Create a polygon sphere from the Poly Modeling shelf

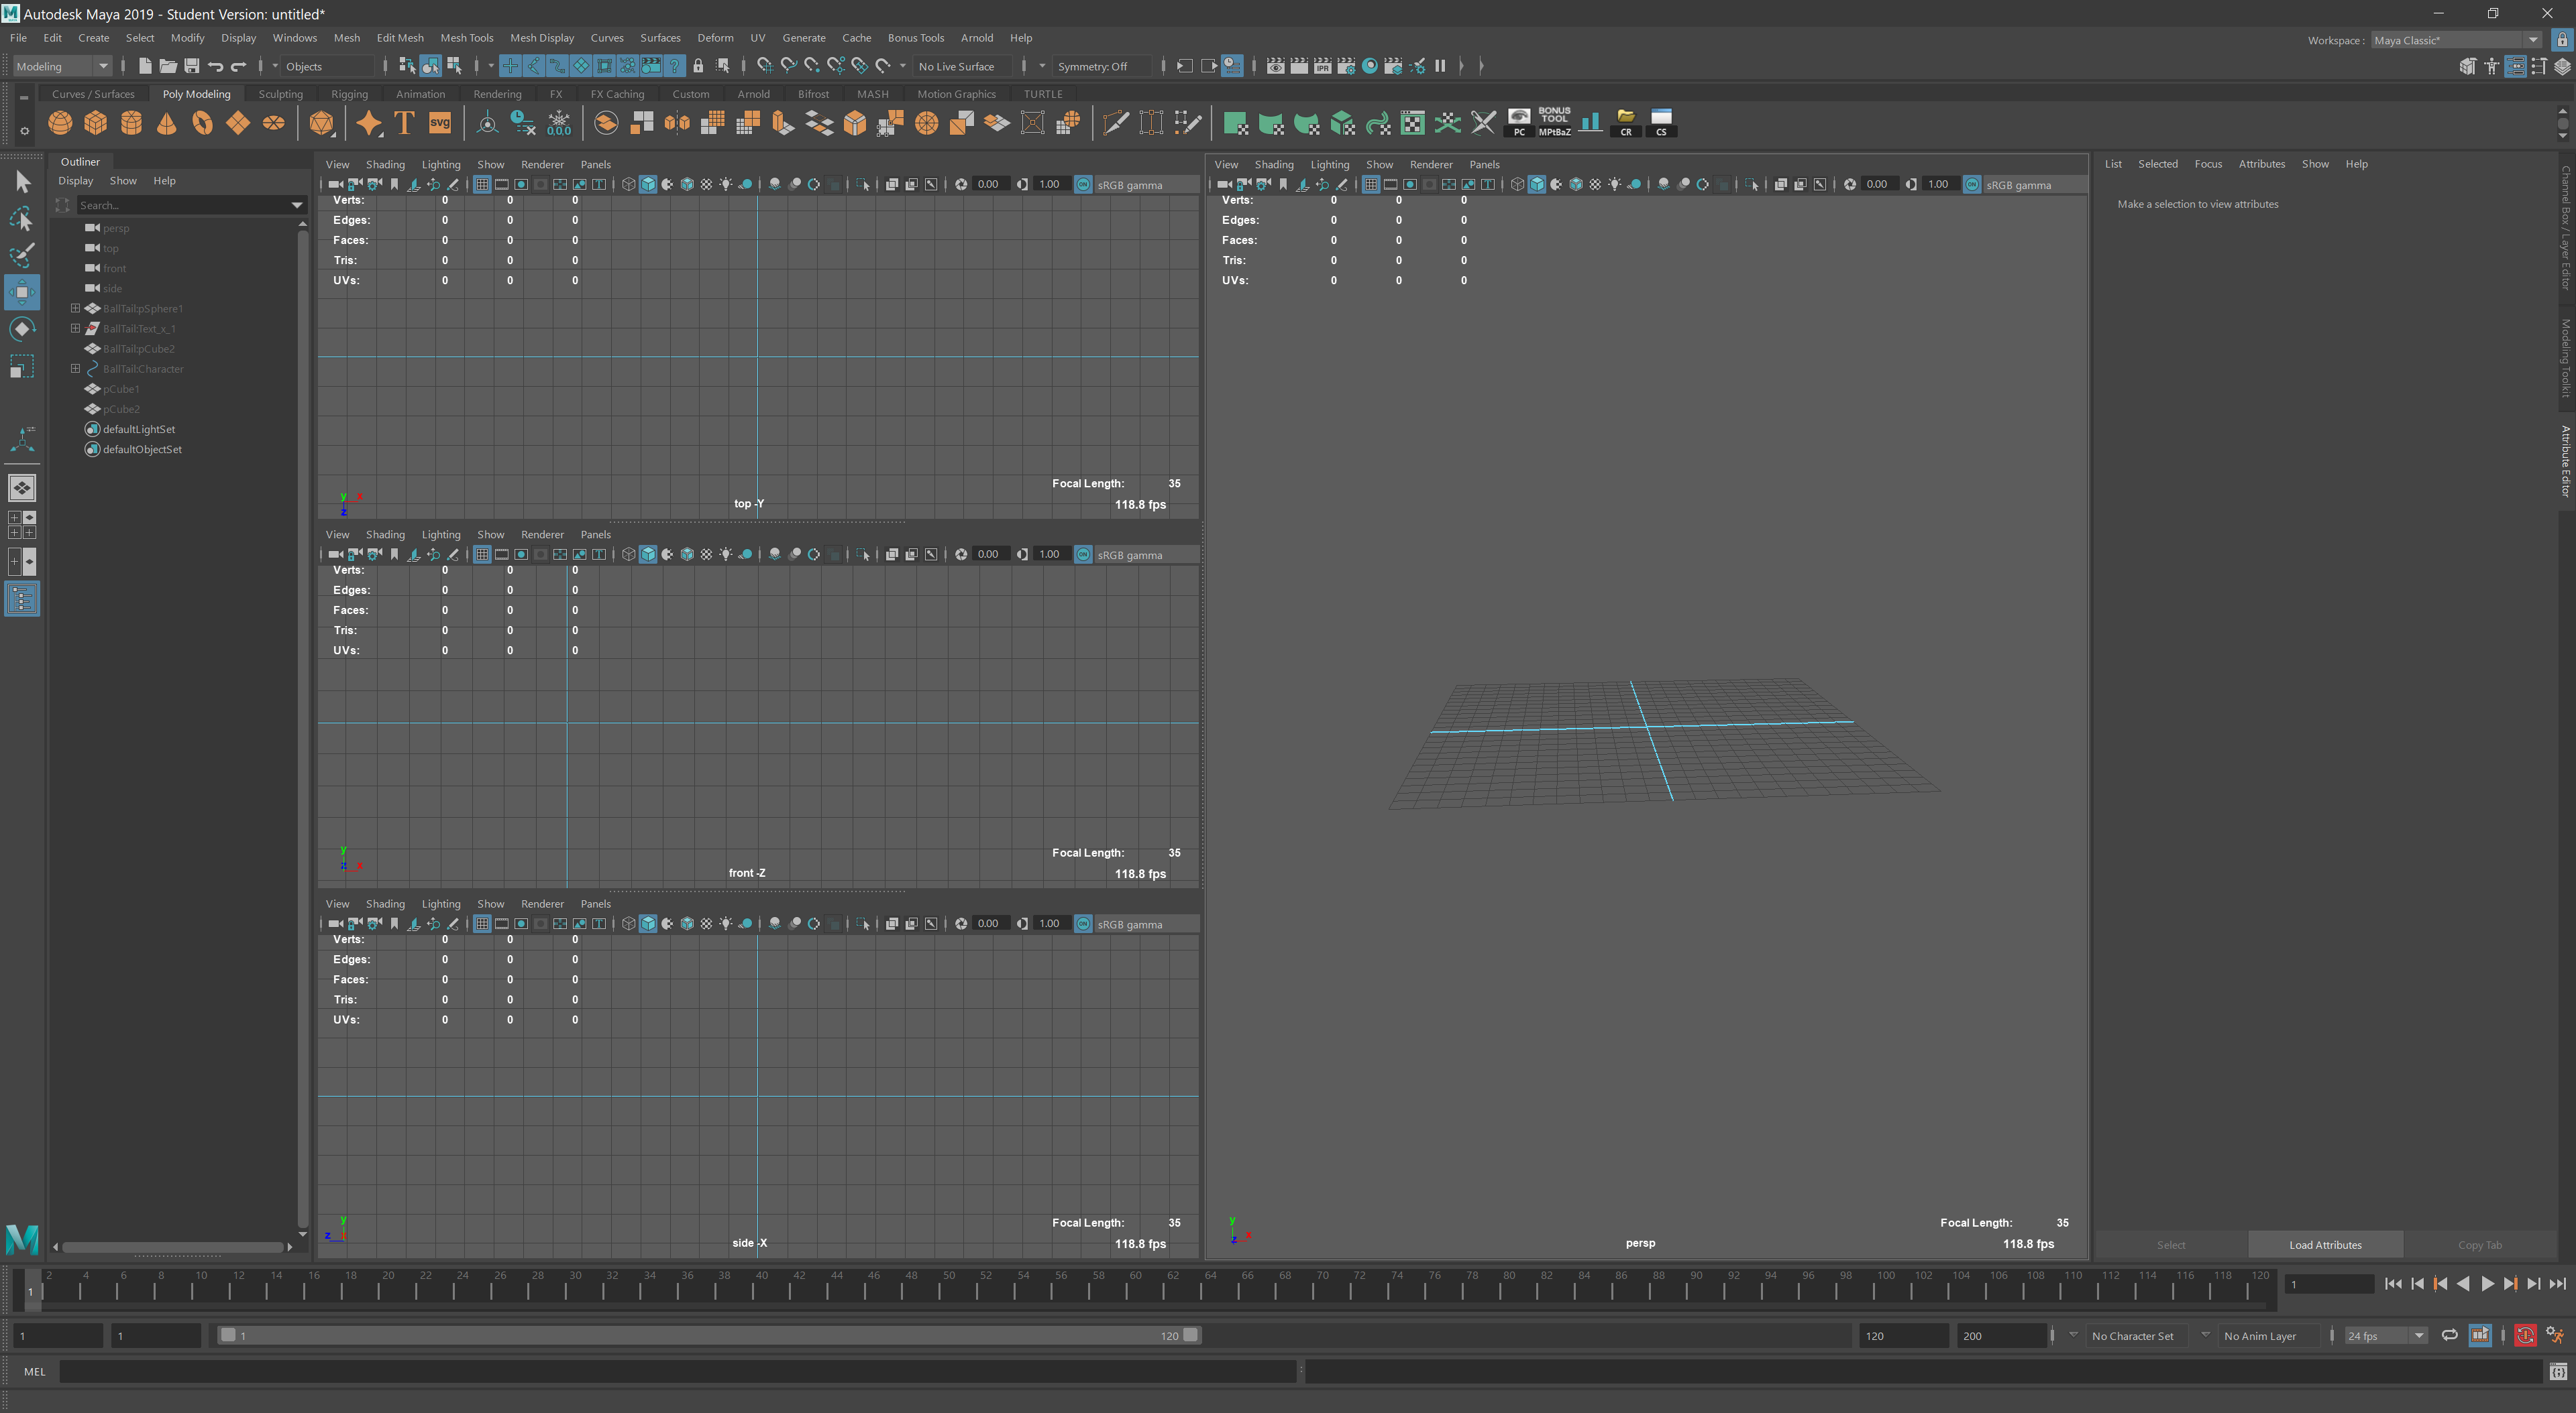click(x=60, y=122)
